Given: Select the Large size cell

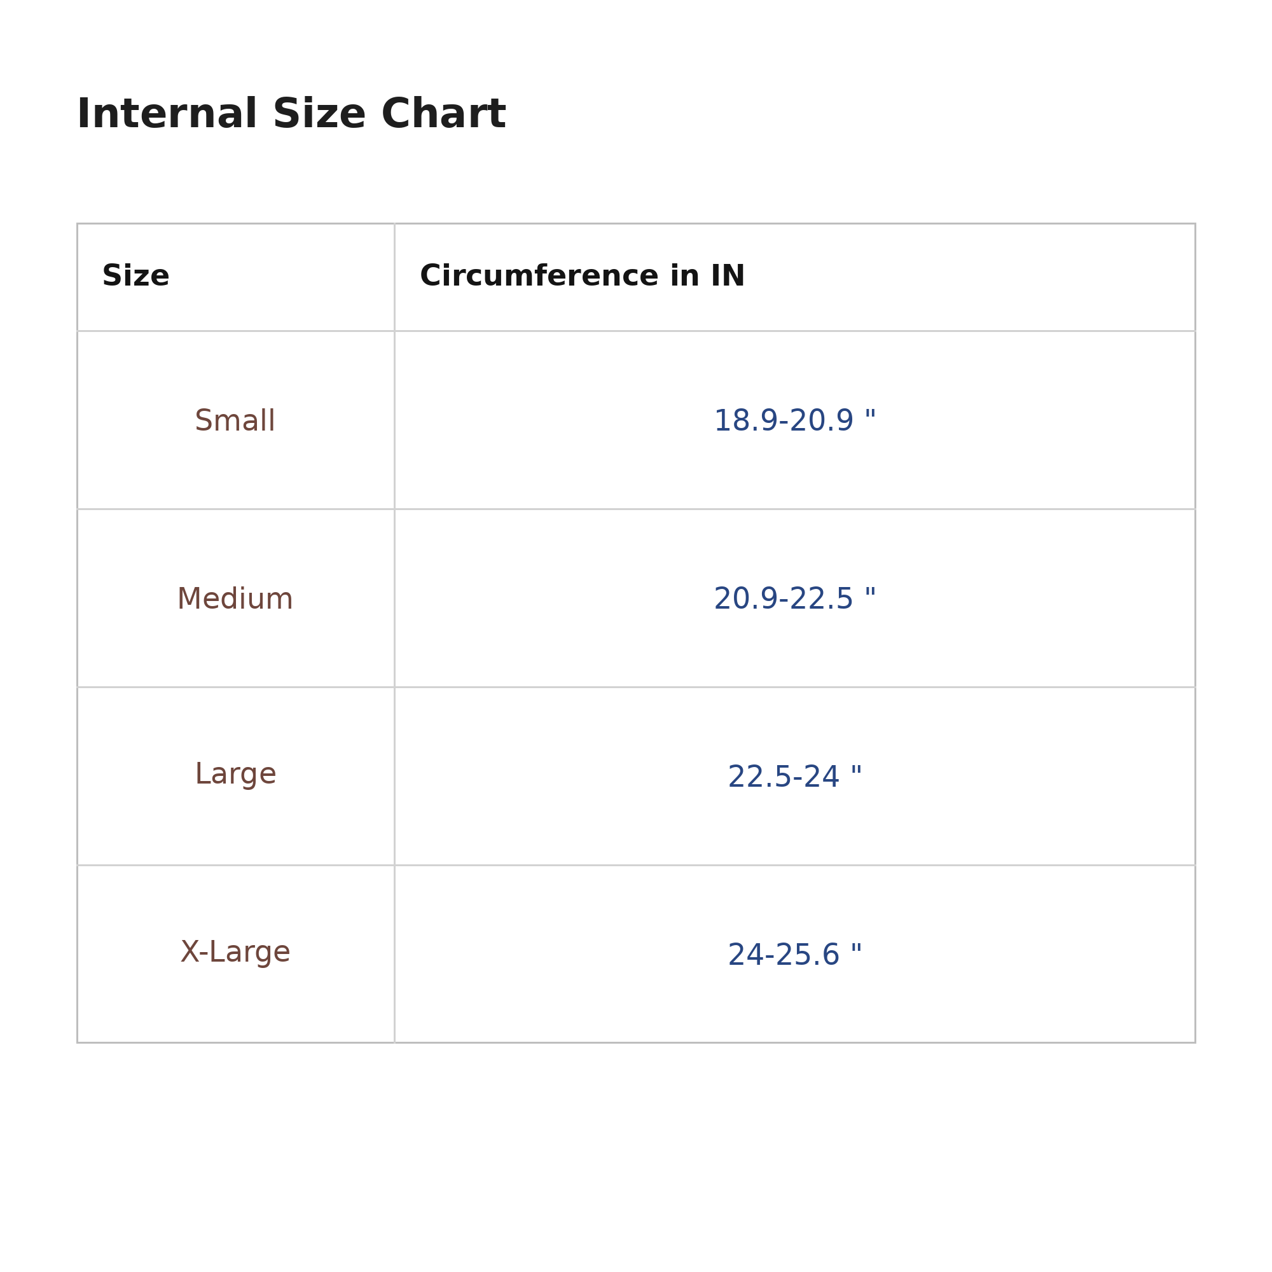Looking at the screenshot, I should [x=235, y=774].
